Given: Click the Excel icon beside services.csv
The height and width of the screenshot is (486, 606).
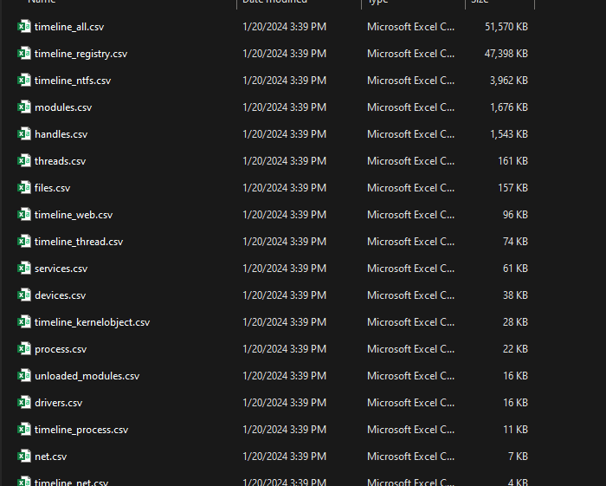Looking at the screenshot, I should [24, 269].
